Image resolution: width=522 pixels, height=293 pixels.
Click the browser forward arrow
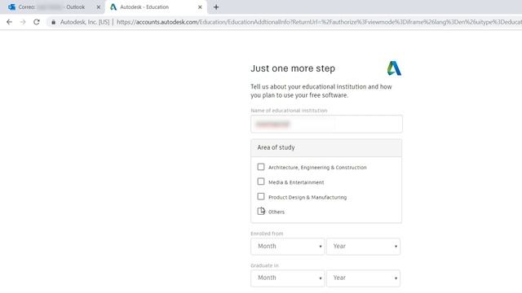pyautogui.click(x=23, y=22)
